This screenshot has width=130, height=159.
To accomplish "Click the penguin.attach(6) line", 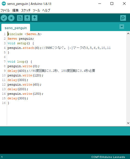I will [59, 48].
